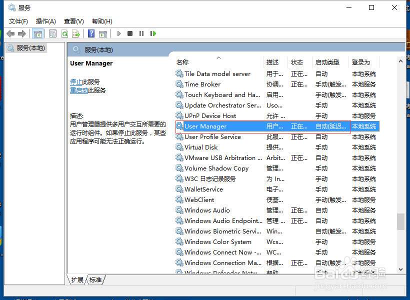Toggle the console tree pane icon

coord(38,33)
